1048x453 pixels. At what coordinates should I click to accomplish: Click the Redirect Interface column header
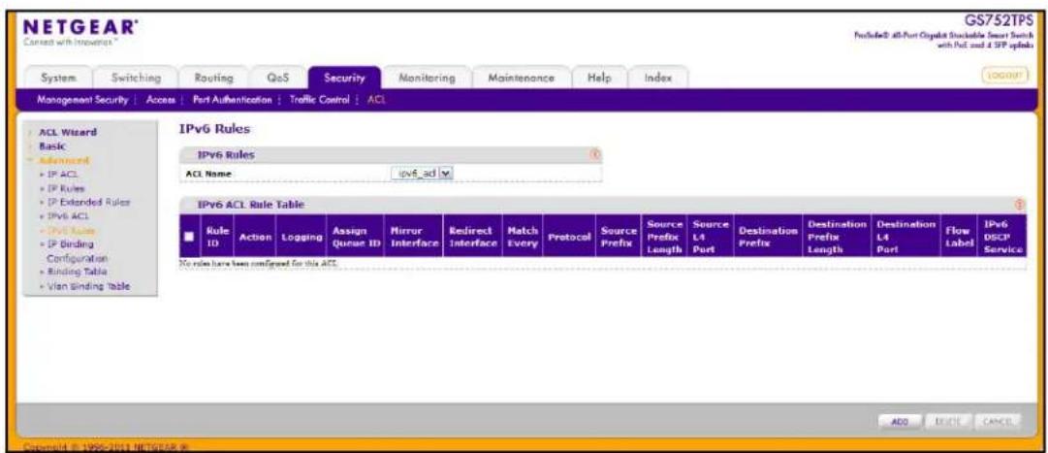pos(472,237)
